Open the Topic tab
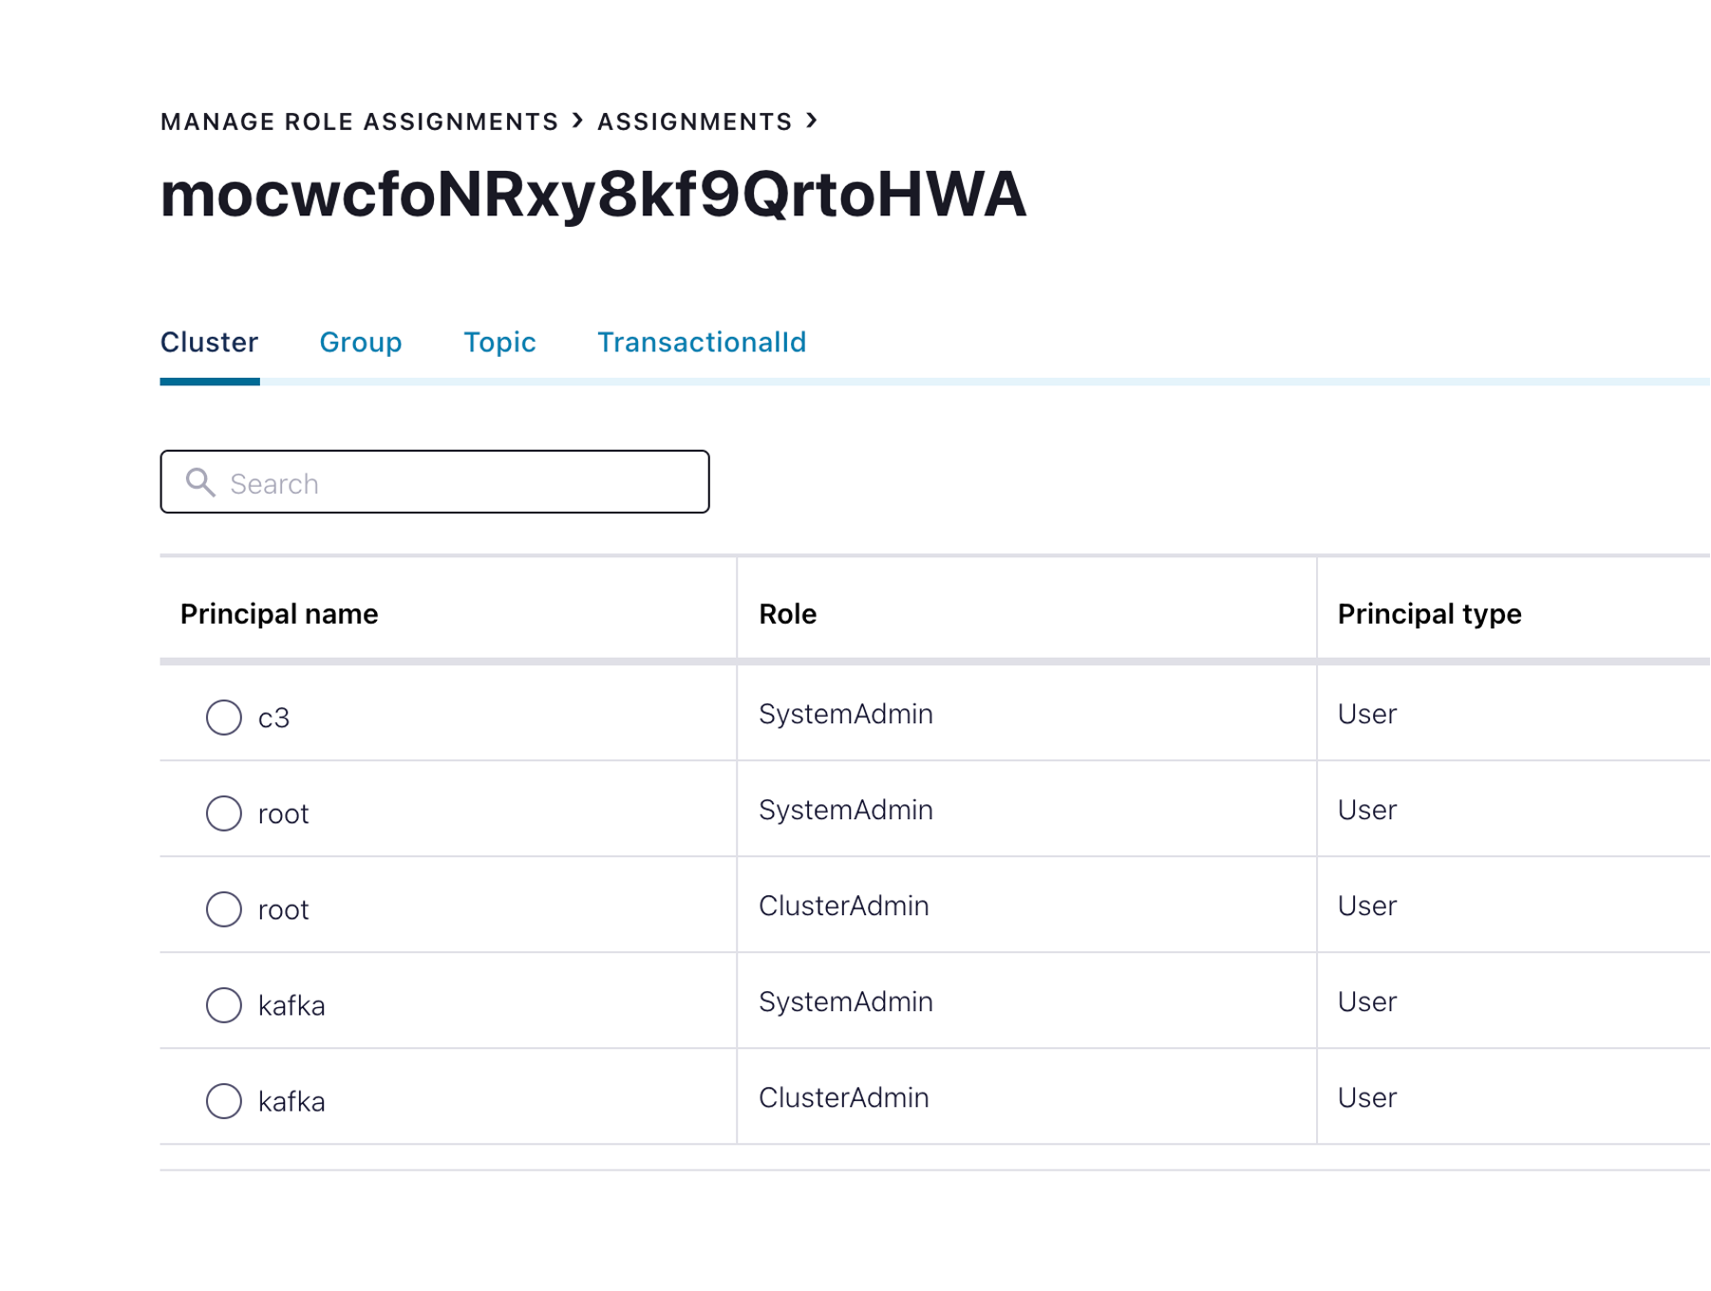 coord(499,342)
